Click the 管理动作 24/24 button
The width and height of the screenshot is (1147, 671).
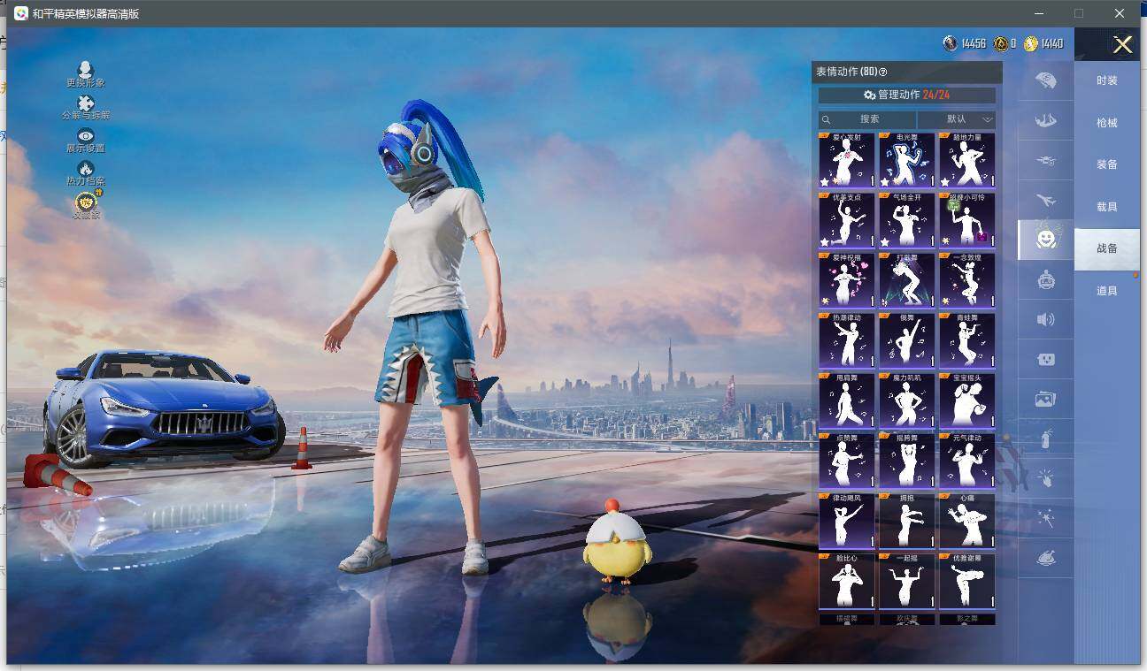tap(907, 95)
